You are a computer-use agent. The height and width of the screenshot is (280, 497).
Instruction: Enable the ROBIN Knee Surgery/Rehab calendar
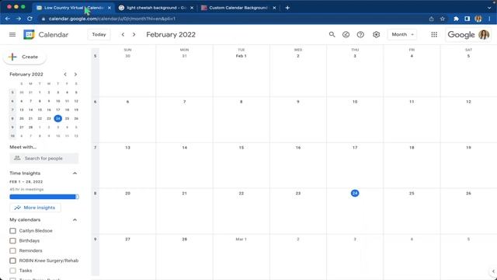click(x=12, y=261)
